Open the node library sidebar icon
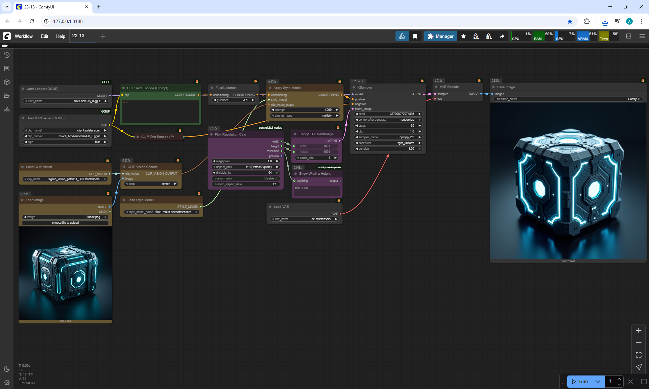This screenshot has height=389, width=649. click(x=6, y=69)
